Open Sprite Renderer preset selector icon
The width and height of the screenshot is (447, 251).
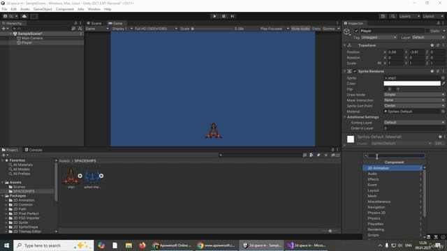[438, 71]
